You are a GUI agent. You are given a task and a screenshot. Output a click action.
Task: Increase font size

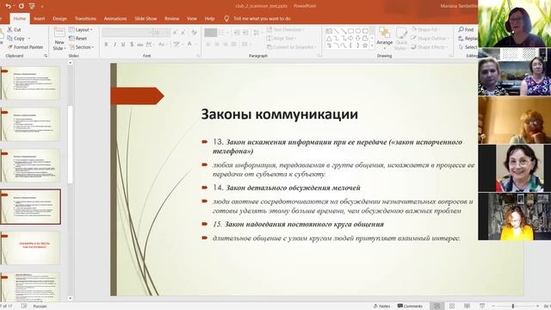tap(175, 33)
